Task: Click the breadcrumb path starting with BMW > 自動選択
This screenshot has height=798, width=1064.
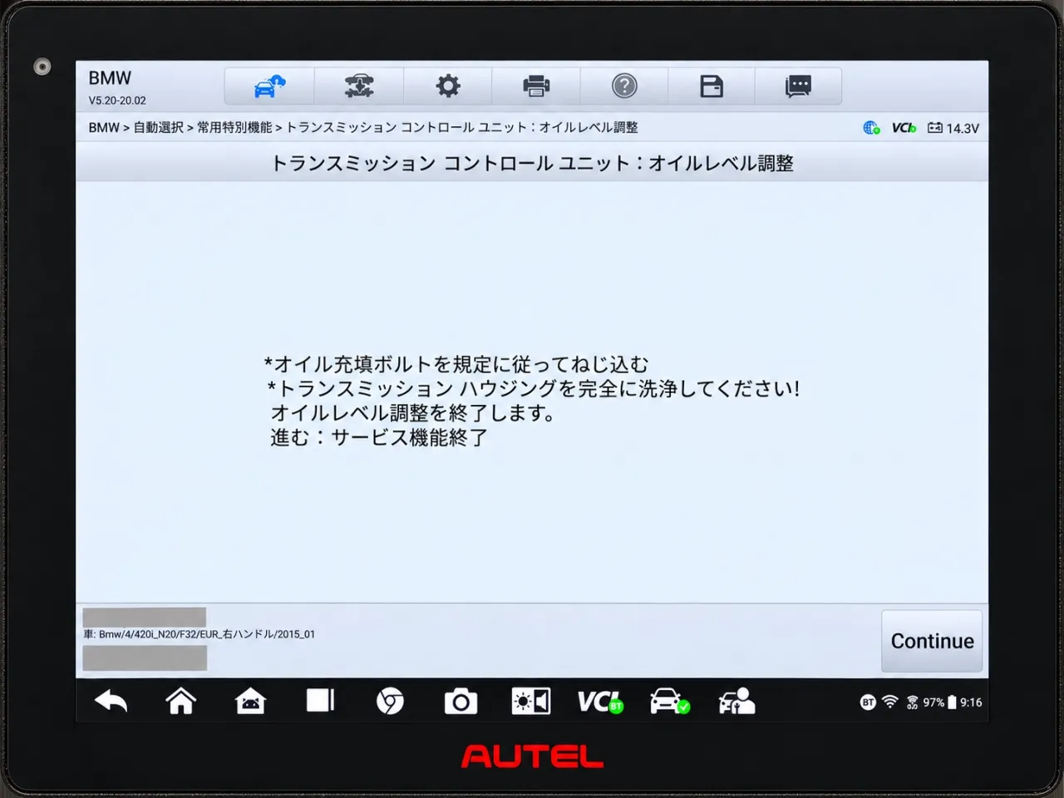Action: 363,127
